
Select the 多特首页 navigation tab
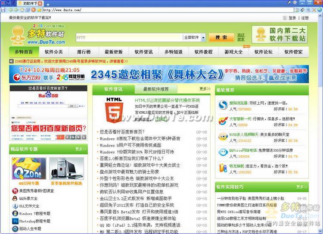(24, 52)
